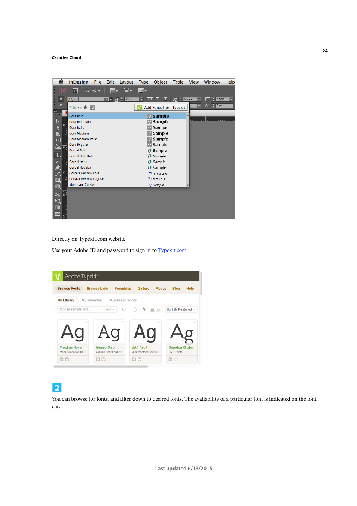This screenshot has width=357, height=506.
Task: Select the Selection tool arrow
Action: (58, 121)
